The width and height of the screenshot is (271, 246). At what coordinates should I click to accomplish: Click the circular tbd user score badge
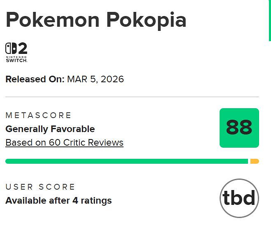pyautogui.click(x=239, y=198)
